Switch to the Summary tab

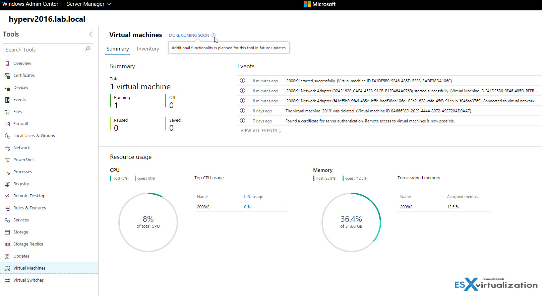118,49
